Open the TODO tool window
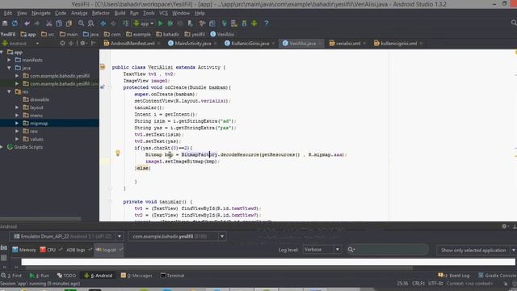 (66, 276)
